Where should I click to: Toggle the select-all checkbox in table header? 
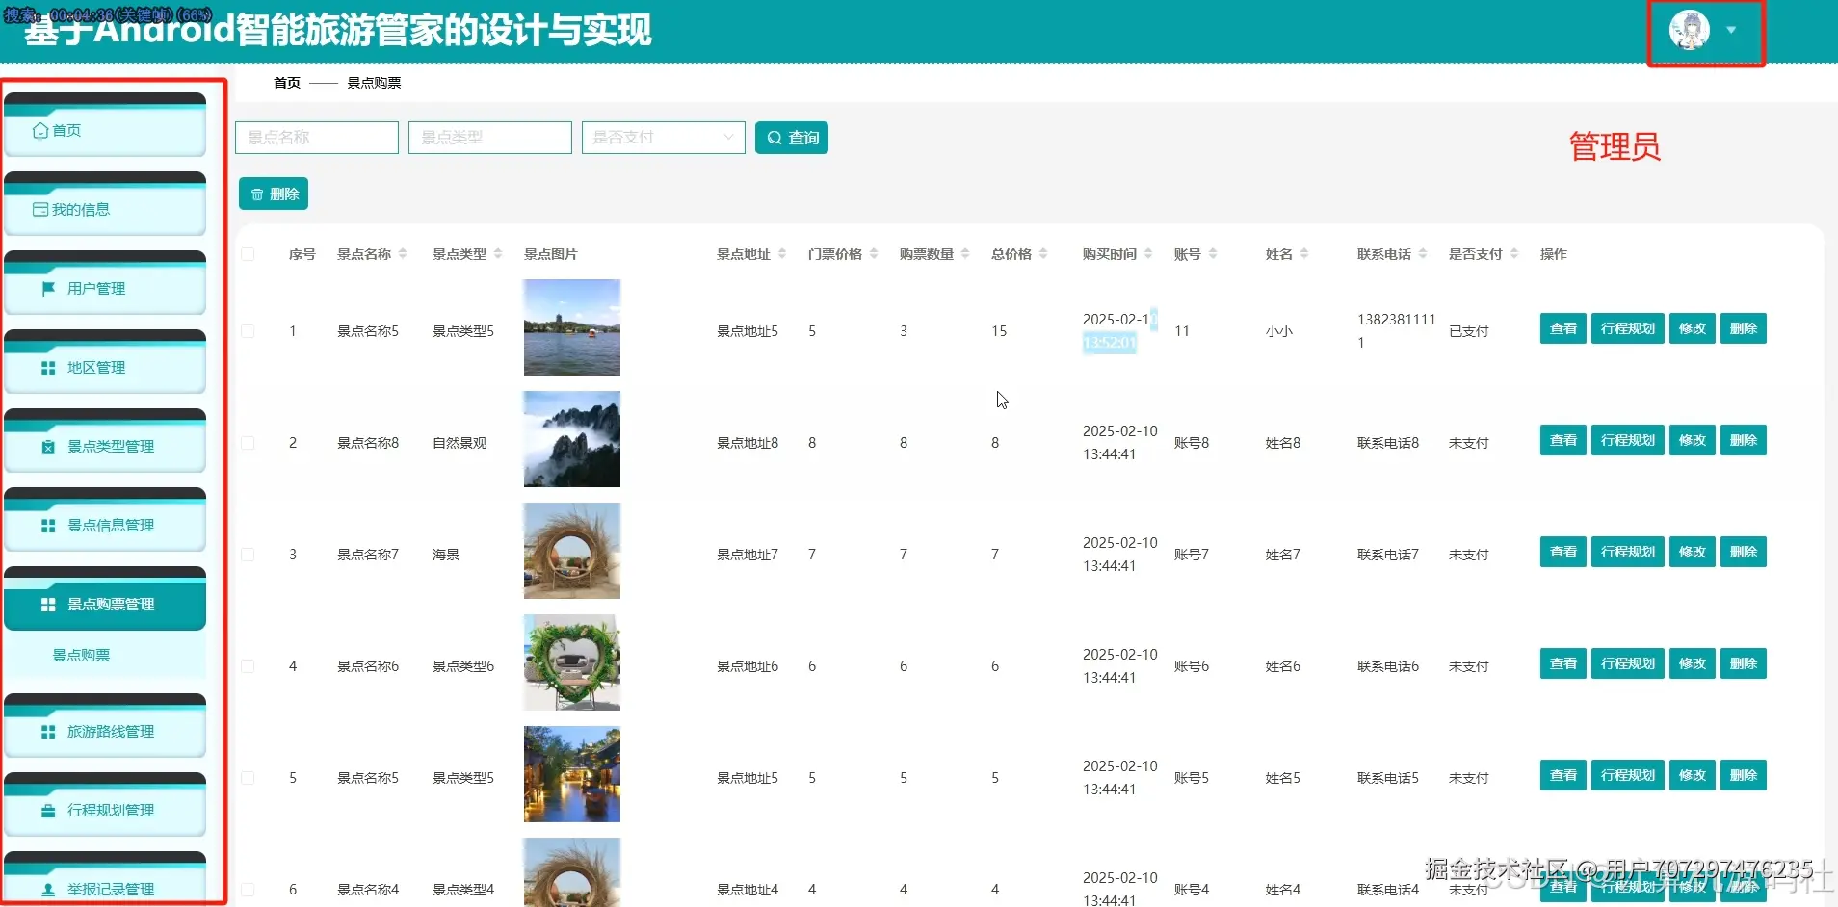[x=248, y=254]
